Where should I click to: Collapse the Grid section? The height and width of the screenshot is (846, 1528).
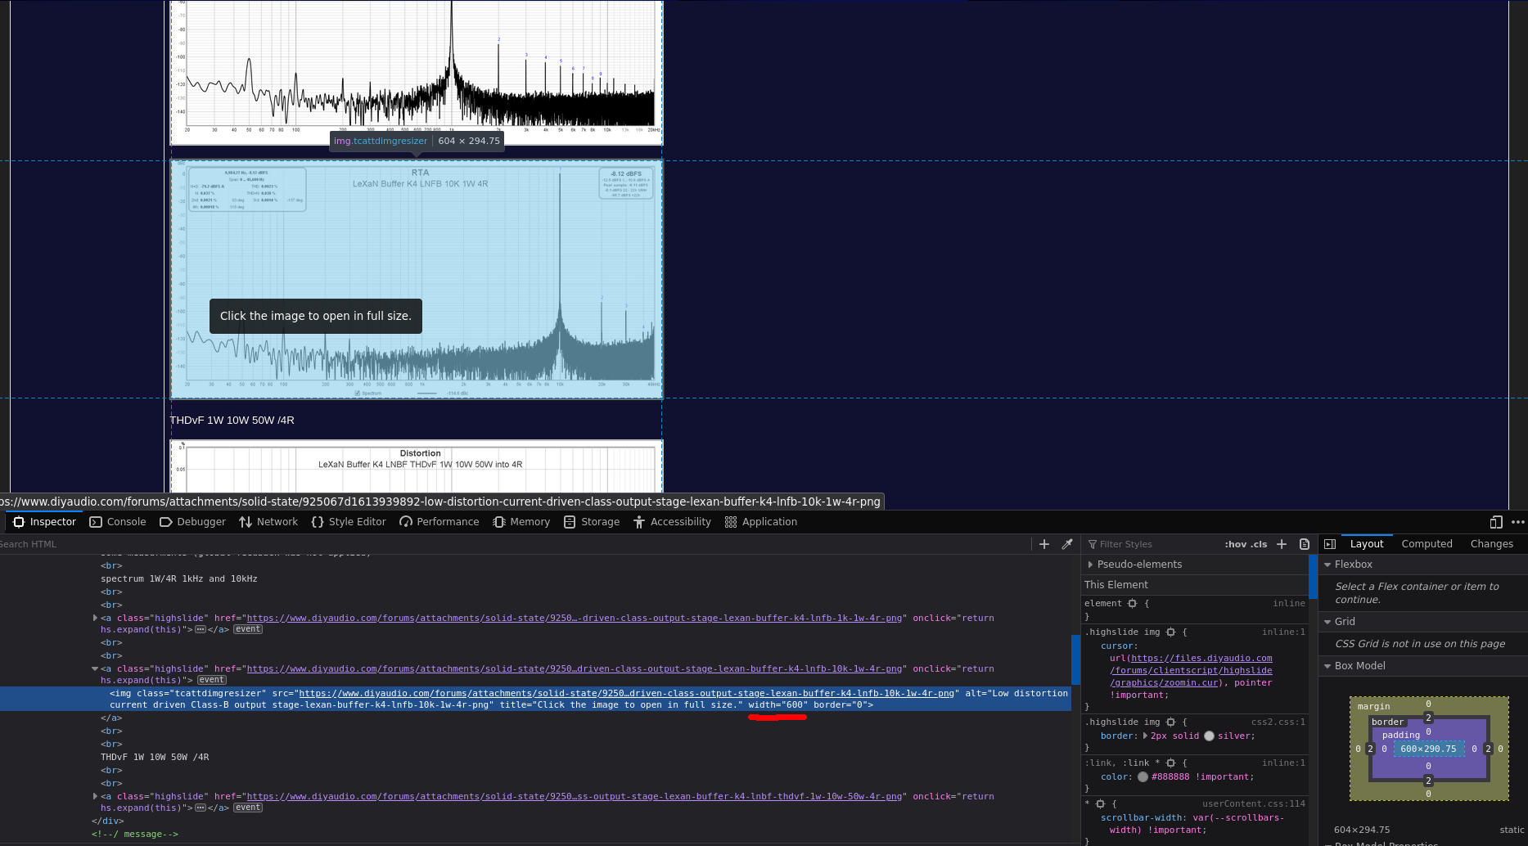(1327, 622)
